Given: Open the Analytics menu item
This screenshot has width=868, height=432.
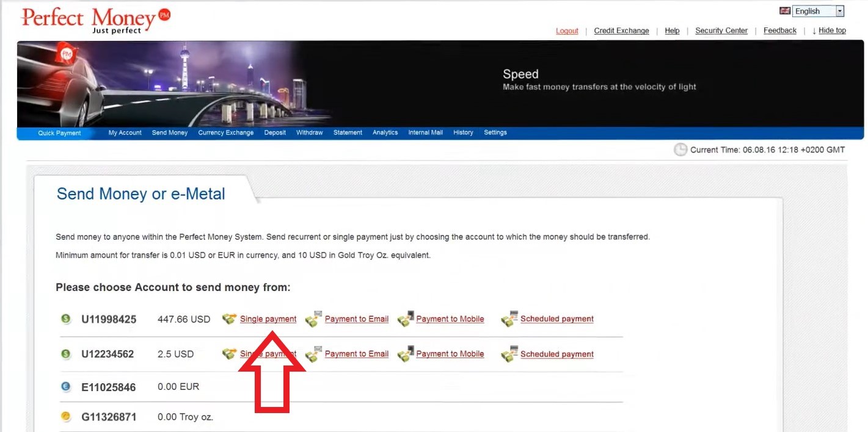Looking at the screenshot, I should (385, 132).
